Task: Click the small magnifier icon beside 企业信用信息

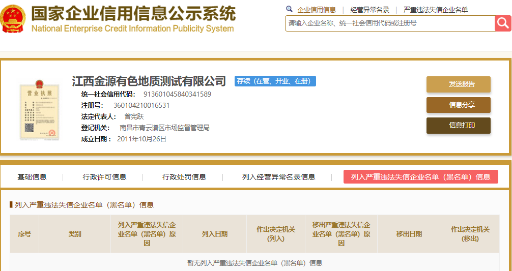Action: [x=289, y=9]
